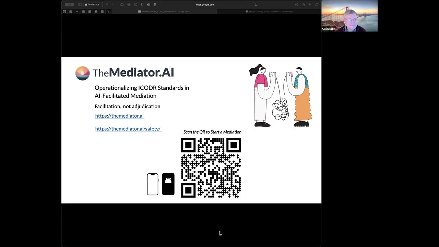Click the white iPhone icon on slide
The image size is (439, 247).
153,184
